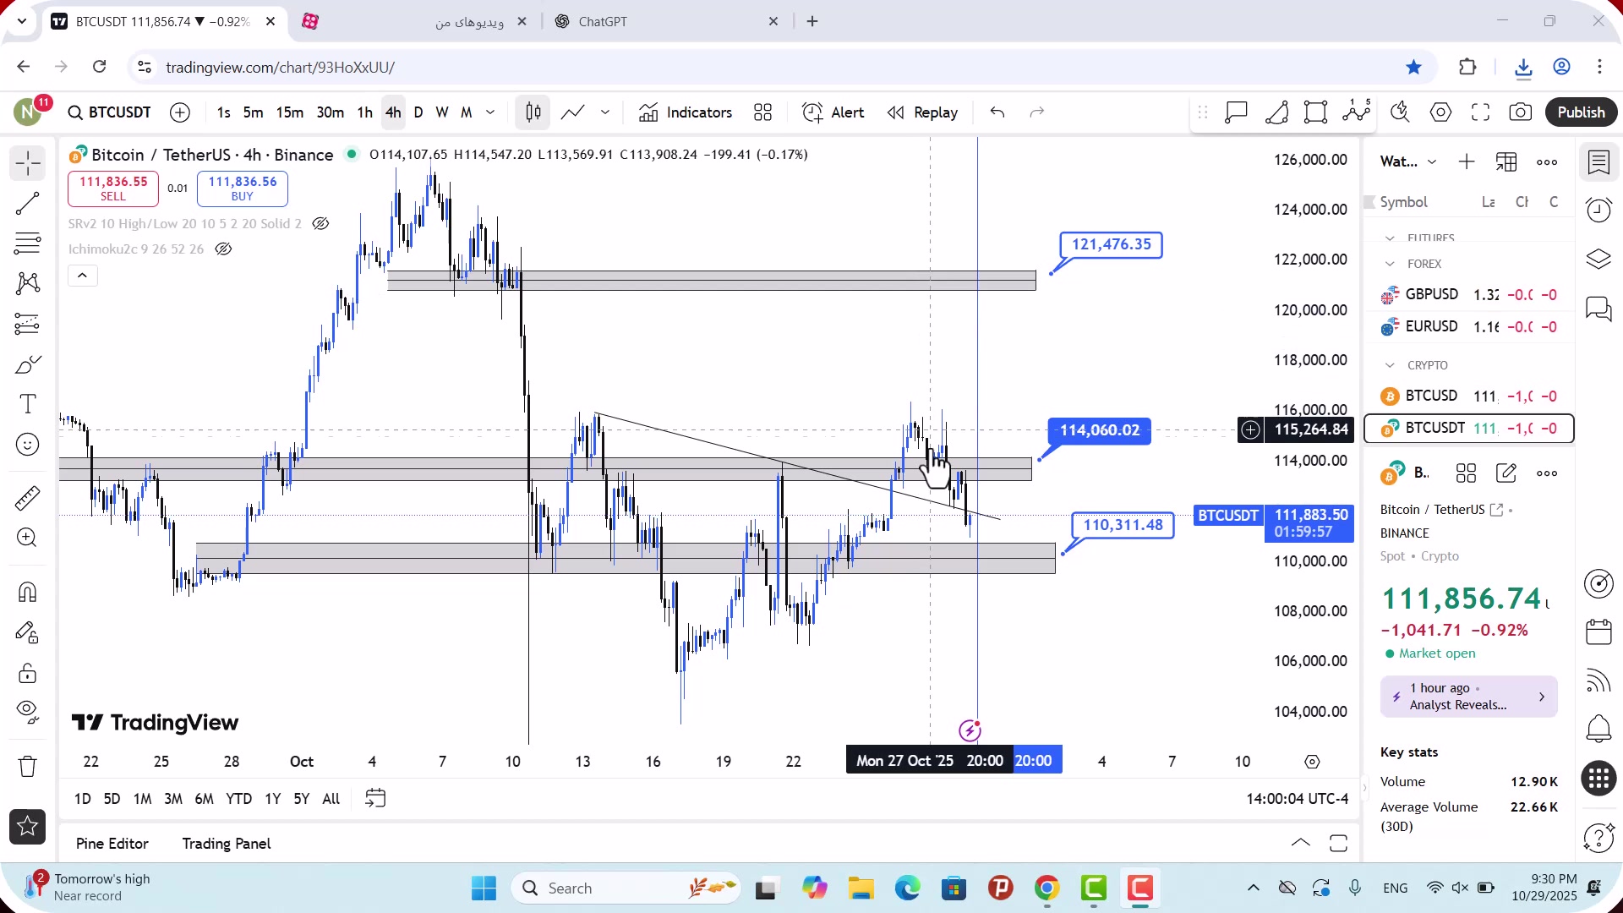Open the Fibonacci retracement tools
Viewport: 1623px width, 913px height.
click(x=27, y=243)
